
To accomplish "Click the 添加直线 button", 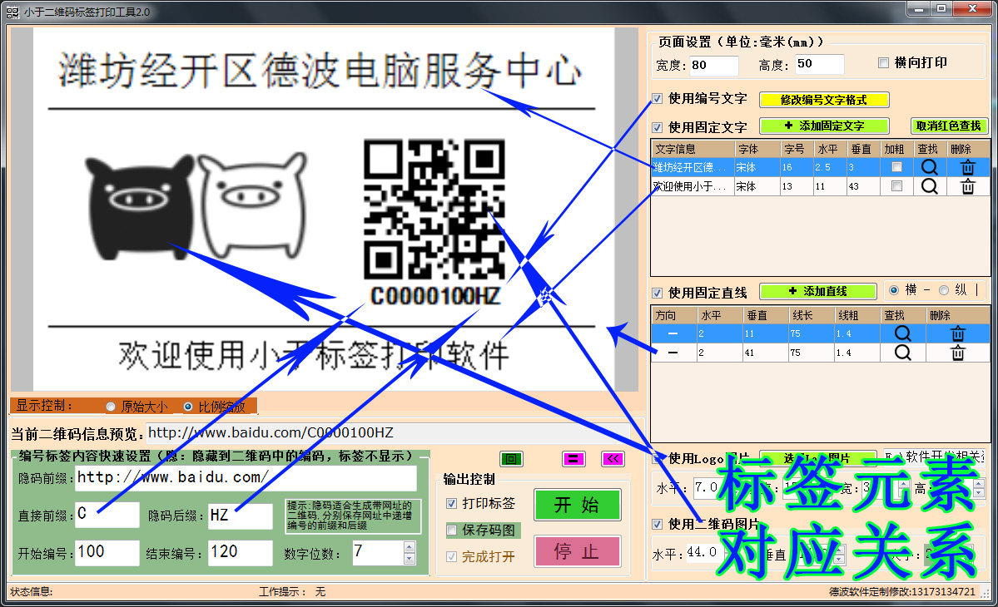I will 818,291.
